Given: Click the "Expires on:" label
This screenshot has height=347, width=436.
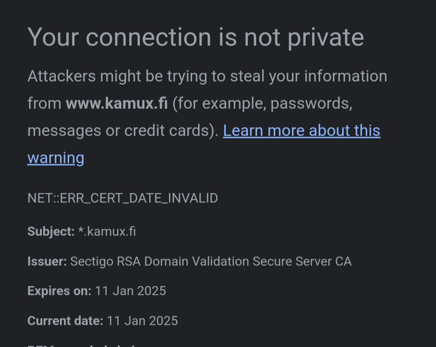Looking at the screenshot, I should tap(59, 291).
